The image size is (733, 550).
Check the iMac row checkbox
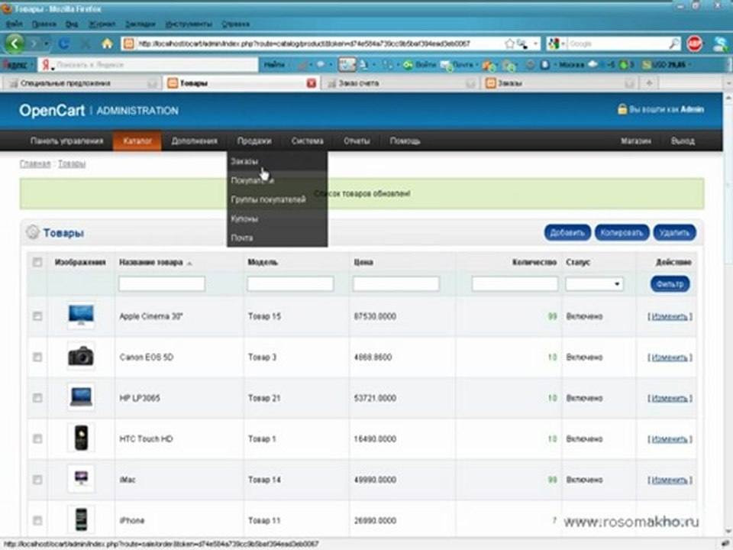click(37, 480)
